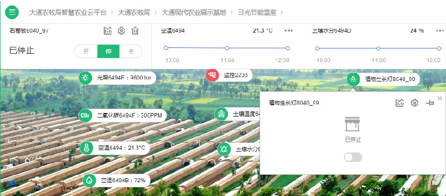Open chart icon for 右卷被8040_97

pyautogui.click(x=108, y=31)
